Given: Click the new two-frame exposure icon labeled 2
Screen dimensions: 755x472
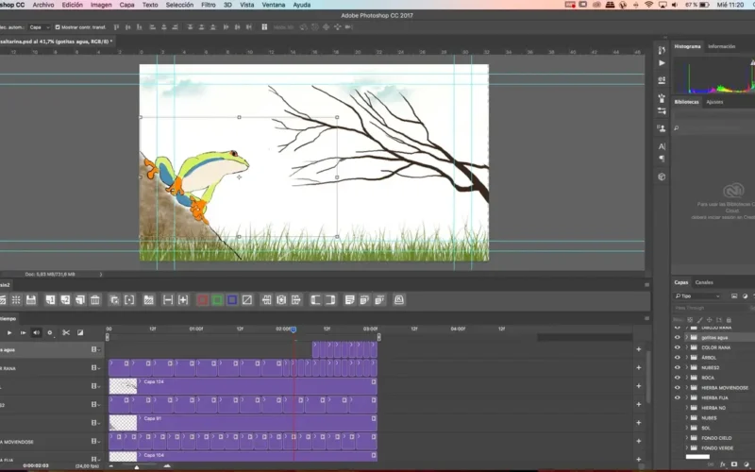Looking at the screenshot, I should tap(65, 300).
